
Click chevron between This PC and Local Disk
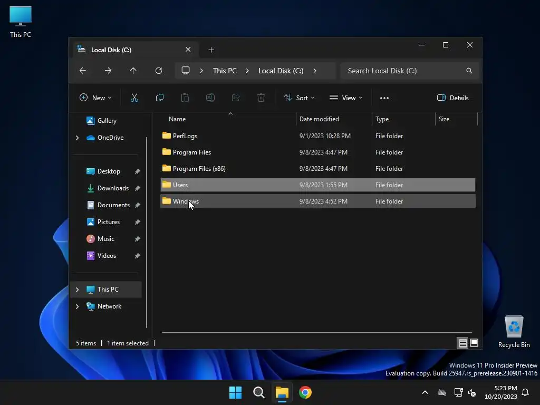pos(247,71)
